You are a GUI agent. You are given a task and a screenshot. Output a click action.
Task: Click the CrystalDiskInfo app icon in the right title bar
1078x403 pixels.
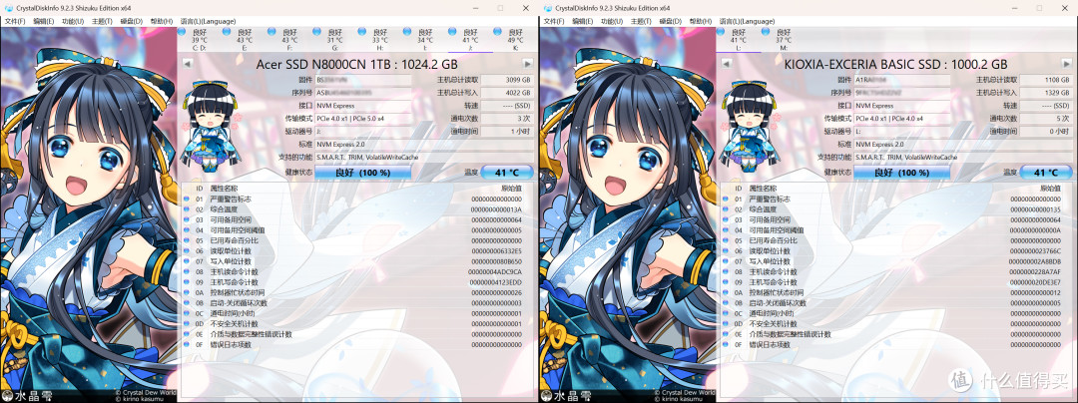[x=547, y=8]
